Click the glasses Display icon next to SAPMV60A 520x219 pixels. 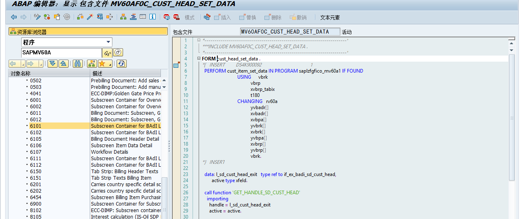pyautogui.click(x=107, y=53)
